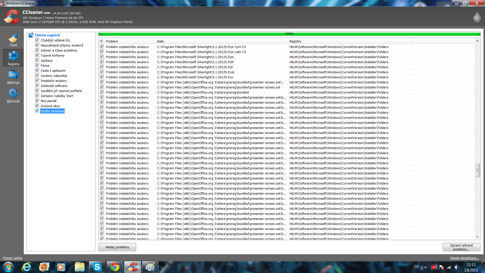Click the CS language indicator
The height and width of the screenshot is (273, 485).
(x=416, y=267)
